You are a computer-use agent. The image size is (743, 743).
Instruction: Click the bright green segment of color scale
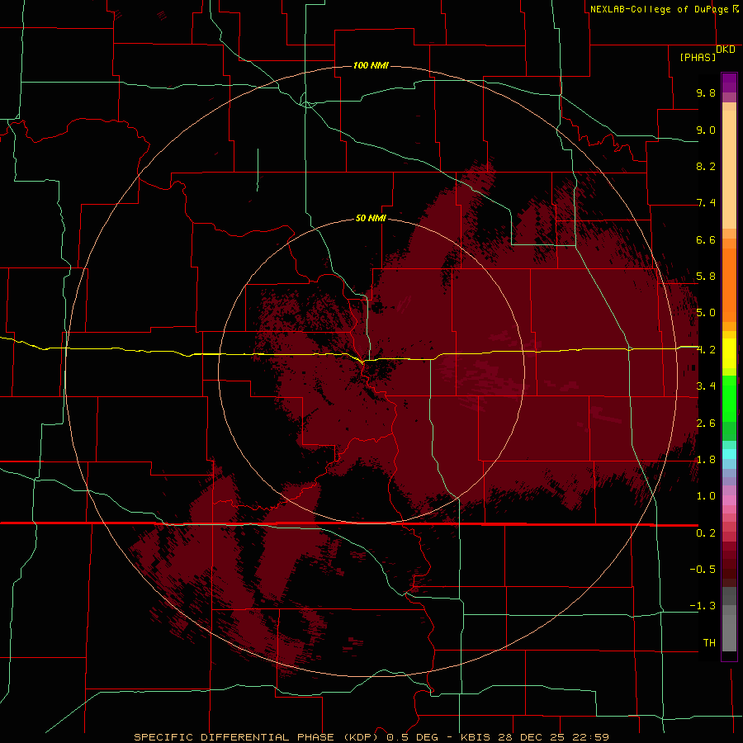click(x=729, y=399)
